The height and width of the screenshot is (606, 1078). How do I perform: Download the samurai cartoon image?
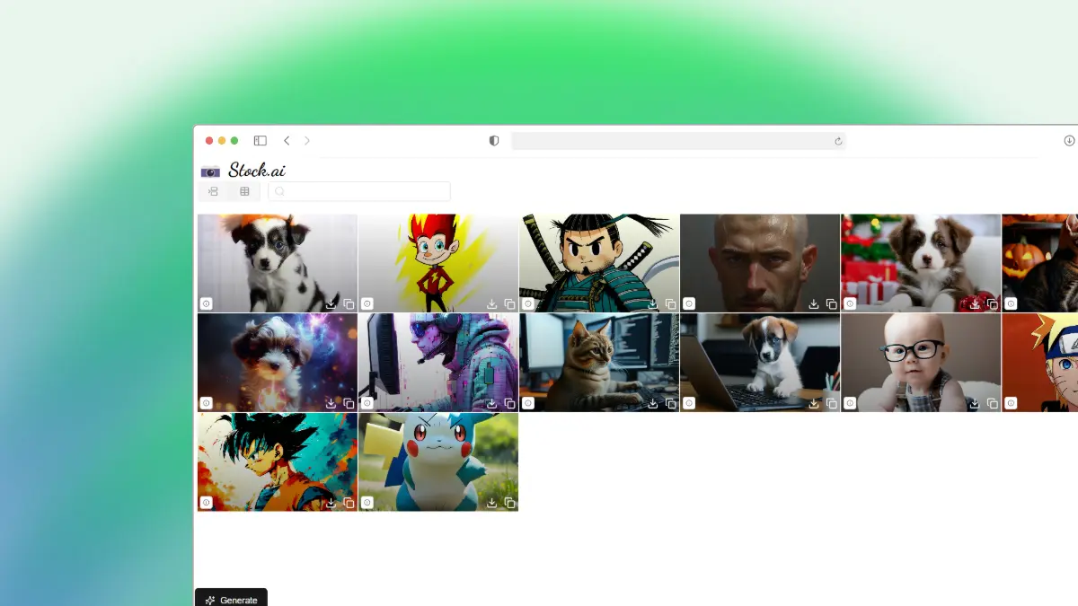[x=653, y=304]
